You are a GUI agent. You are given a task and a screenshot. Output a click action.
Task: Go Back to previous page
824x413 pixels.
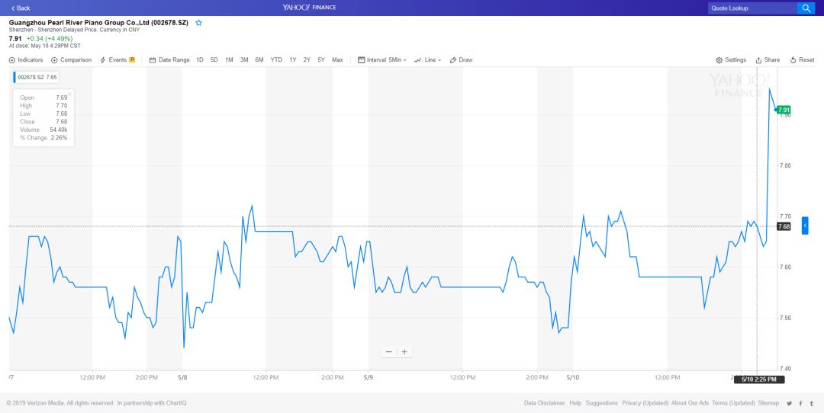21,8
